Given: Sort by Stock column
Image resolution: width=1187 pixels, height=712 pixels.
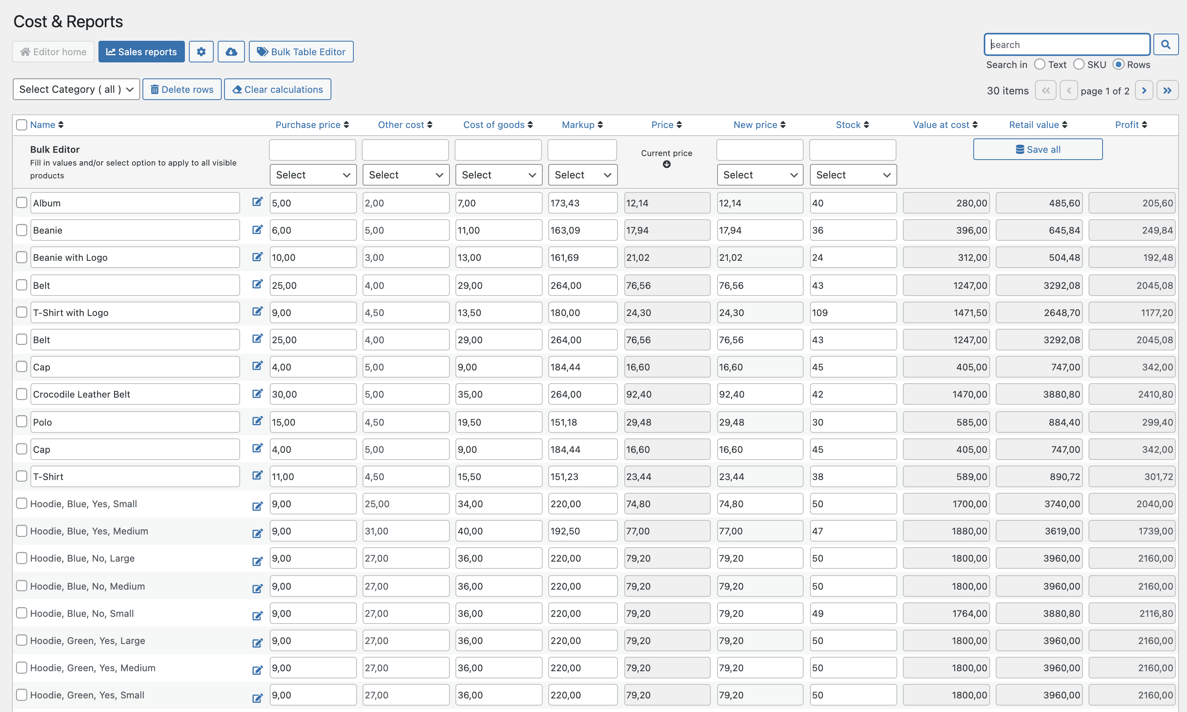Looking at the screenshot, I should (x=852, y=125).
